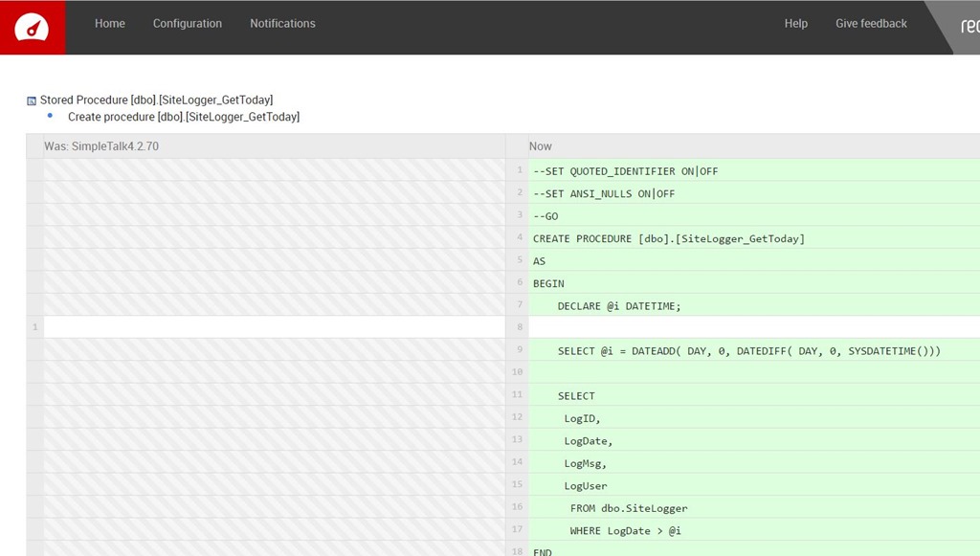Screen dimensions: 980x556
Task: Click the SELECT @i = DATEADD line
Action: click(x=749, y=351)
